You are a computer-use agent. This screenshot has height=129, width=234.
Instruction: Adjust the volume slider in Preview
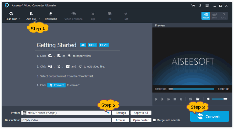[x=219, y=99]
